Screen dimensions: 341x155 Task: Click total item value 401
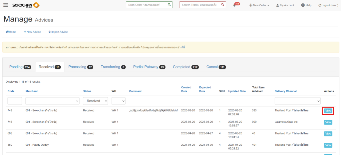(254, 145)
